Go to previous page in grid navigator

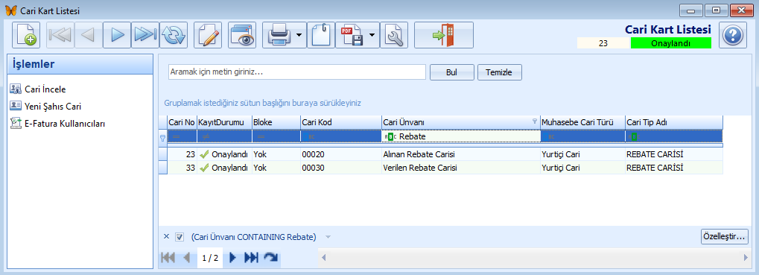coord(187,258)
